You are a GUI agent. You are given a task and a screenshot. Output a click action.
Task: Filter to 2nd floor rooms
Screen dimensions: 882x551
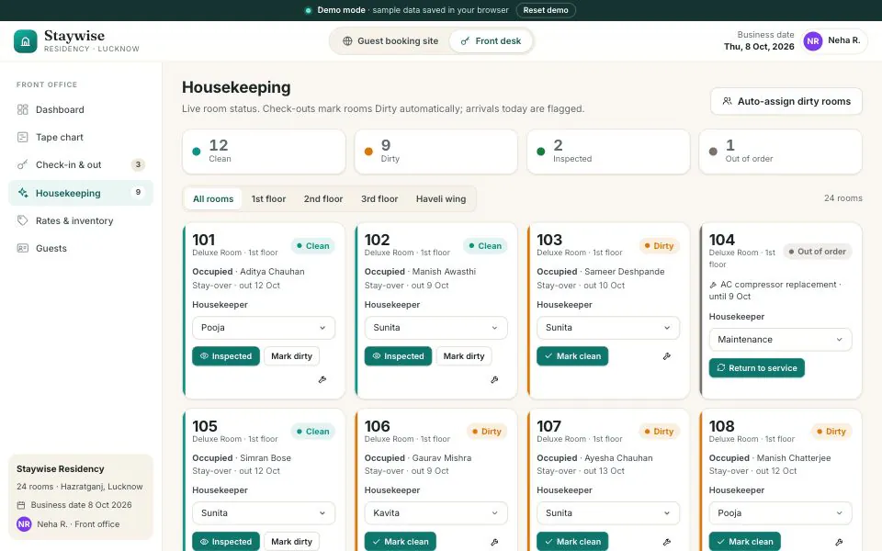(322, 199)
